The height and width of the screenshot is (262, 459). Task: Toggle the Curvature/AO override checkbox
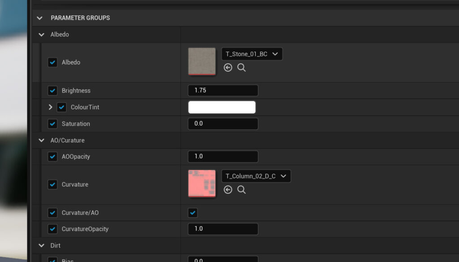[x=53, y=213]
